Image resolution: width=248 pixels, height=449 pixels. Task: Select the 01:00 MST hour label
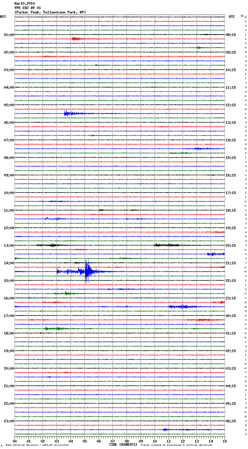point(9,35)
